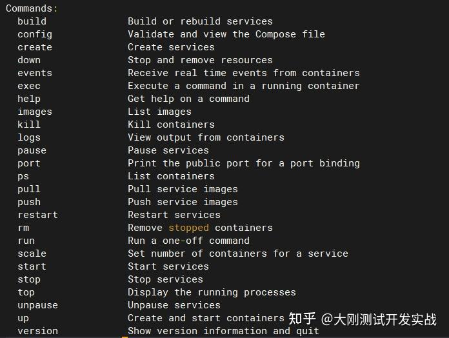Image resolution: width=449 pixels, height=338 pixels.
Task: Click the "images" command entry
Action: [x=35, y=112]
